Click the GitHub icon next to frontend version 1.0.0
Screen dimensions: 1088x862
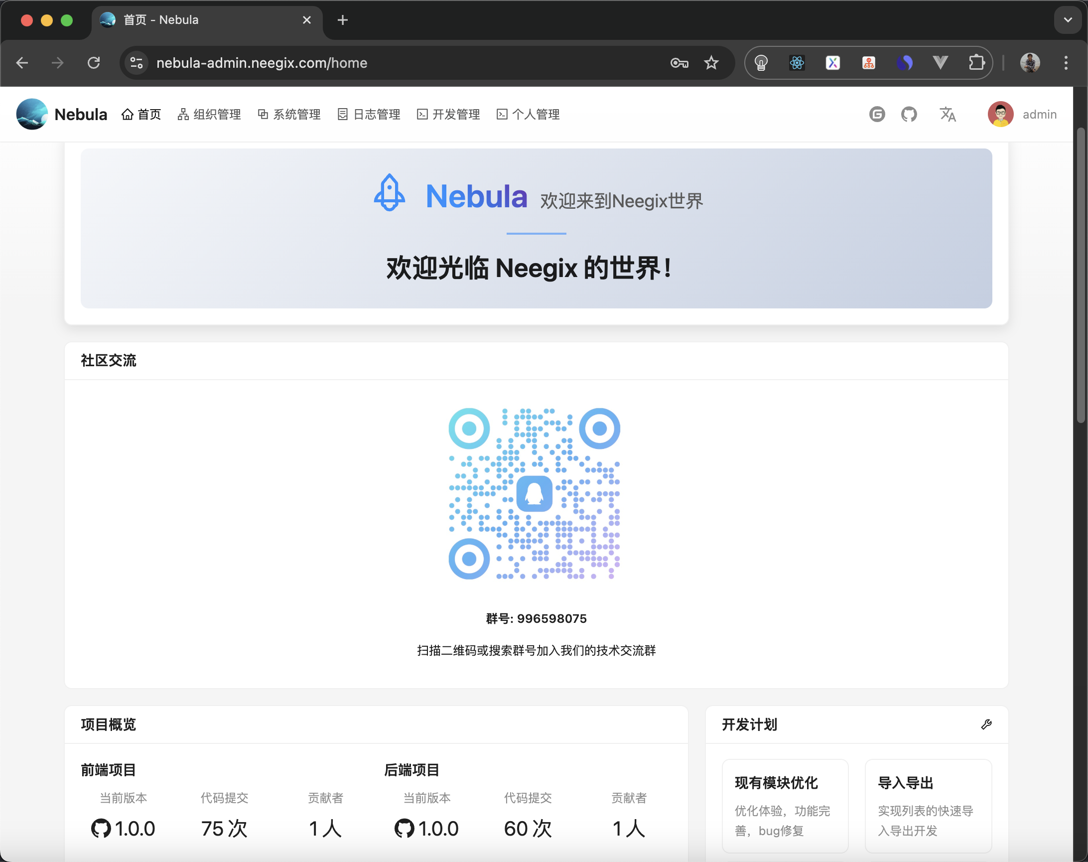(102, 828)
